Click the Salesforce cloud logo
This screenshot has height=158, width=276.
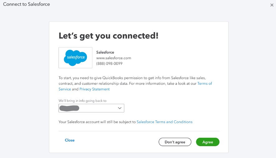[75, 58]
